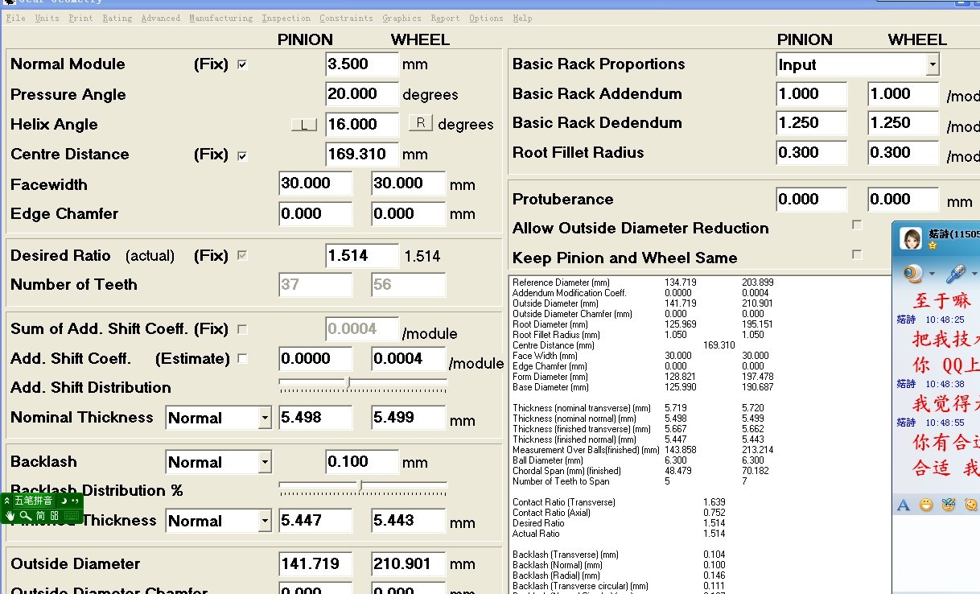Click the magic emoticon icon in chat toolbar
The width and height of the screenshot is (980, 594).
point(949,505)
